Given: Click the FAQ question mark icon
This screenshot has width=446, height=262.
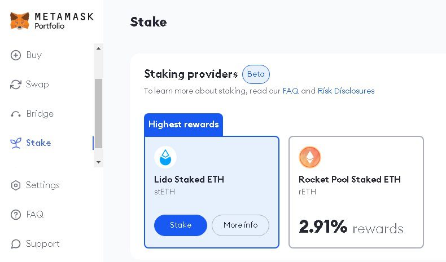Looking at the screenshot, I should tap(16, 215).
